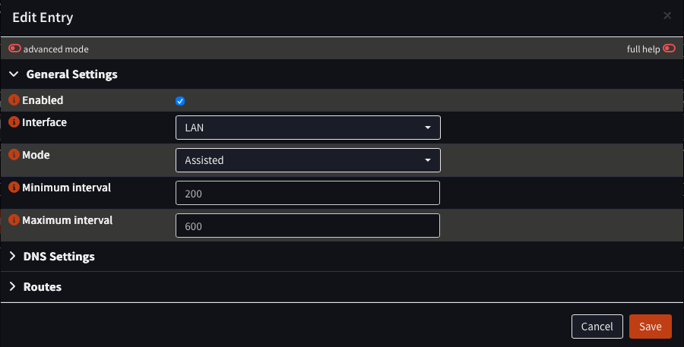This screenshot has height=347, width=684.
Task: Click the info icon next to Mode
Action: [13, 154]
